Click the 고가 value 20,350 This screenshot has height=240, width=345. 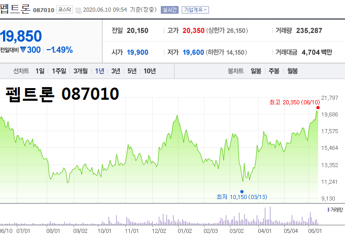[x=193, y=30]
